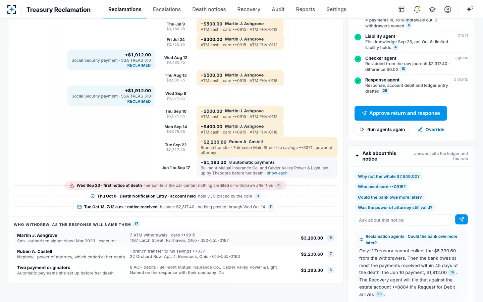Click the agents icon beside Reclamation agents answer
This screenshot has height=302, width=483.
click(361, 240)
